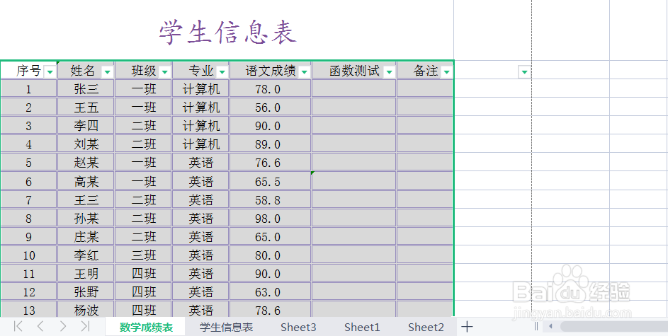This screenshot has width=668, height=336.
Task: Select cell with name 庄某
Action: point(86,236)
